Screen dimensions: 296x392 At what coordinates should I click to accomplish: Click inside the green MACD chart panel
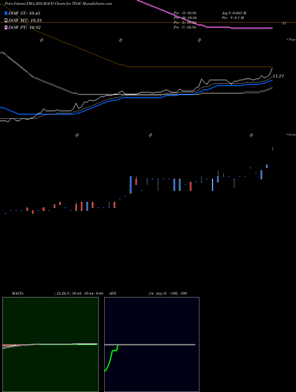(50, 344)
